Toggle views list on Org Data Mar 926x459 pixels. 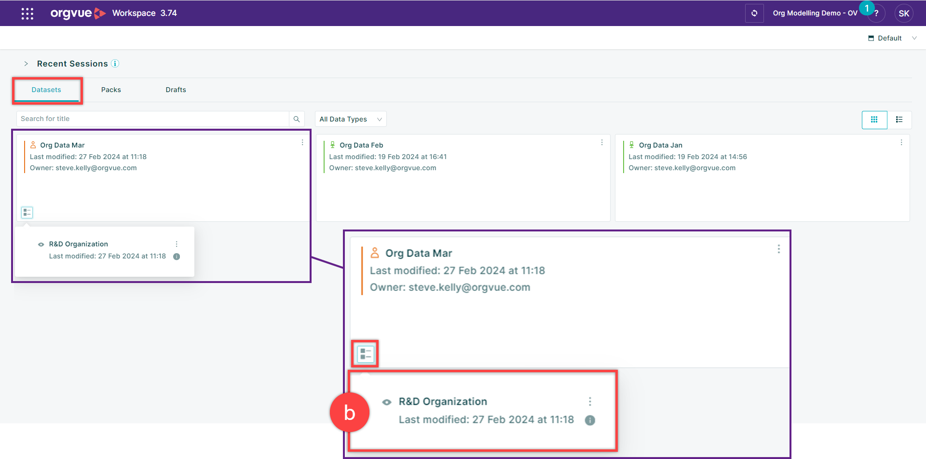(27, 212)
